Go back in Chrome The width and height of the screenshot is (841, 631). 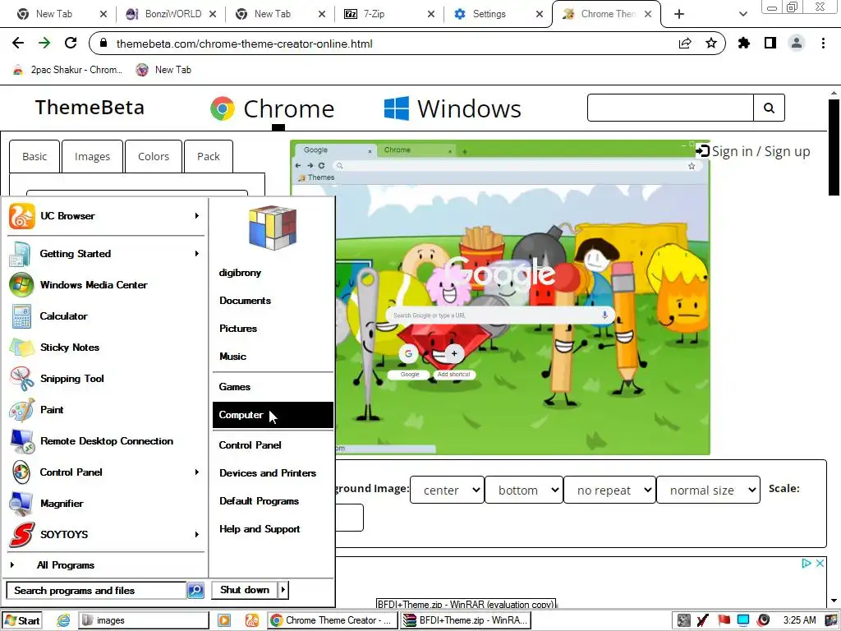(x=18, y=44)
